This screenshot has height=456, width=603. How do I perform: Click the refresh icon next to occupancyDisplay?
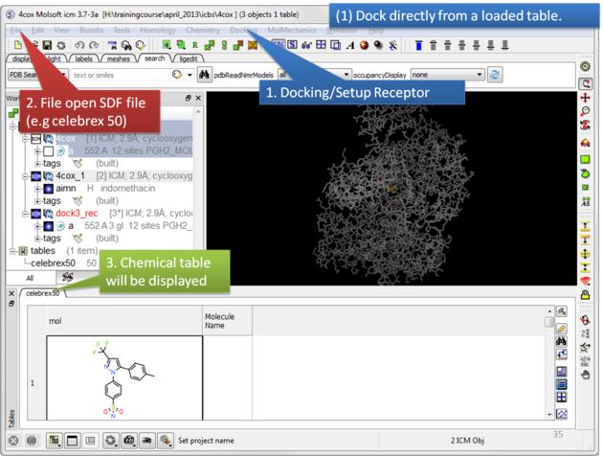coord(495,75)
